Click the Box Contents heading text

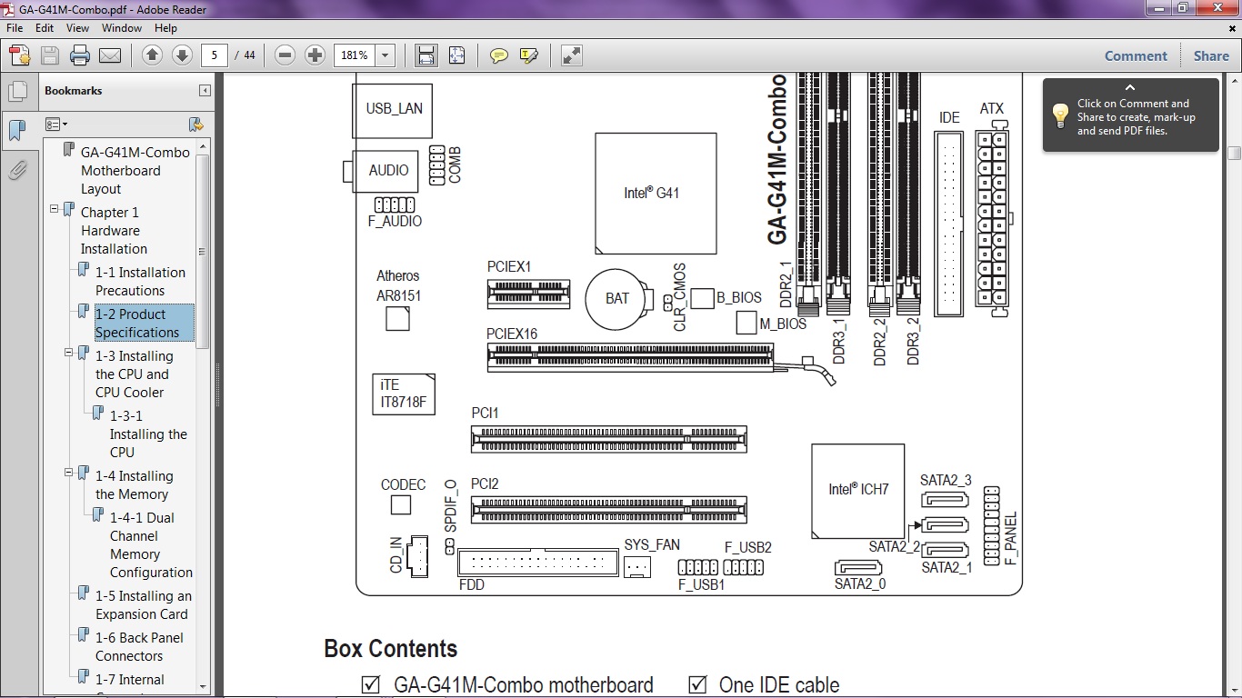tap(390, 649)
